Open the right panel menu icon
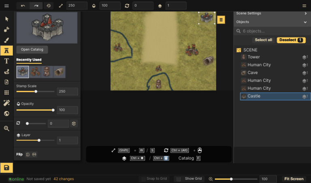The width and height of the screenshot is (311, 183). [x=304, y=6]
